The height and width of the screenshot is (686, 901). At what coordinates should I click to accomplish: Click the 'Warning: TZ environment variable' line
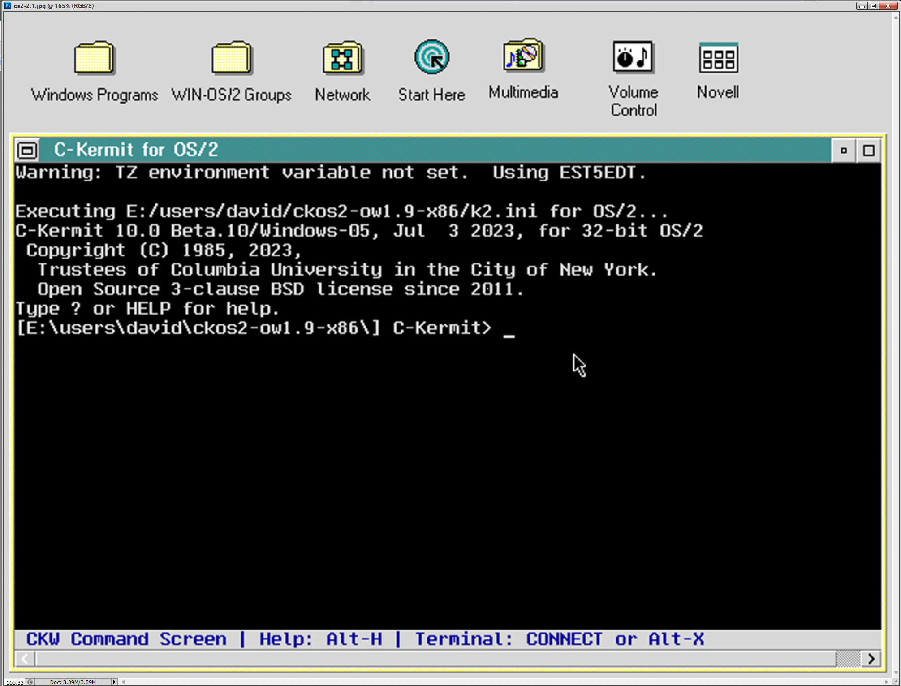(331, 173)
